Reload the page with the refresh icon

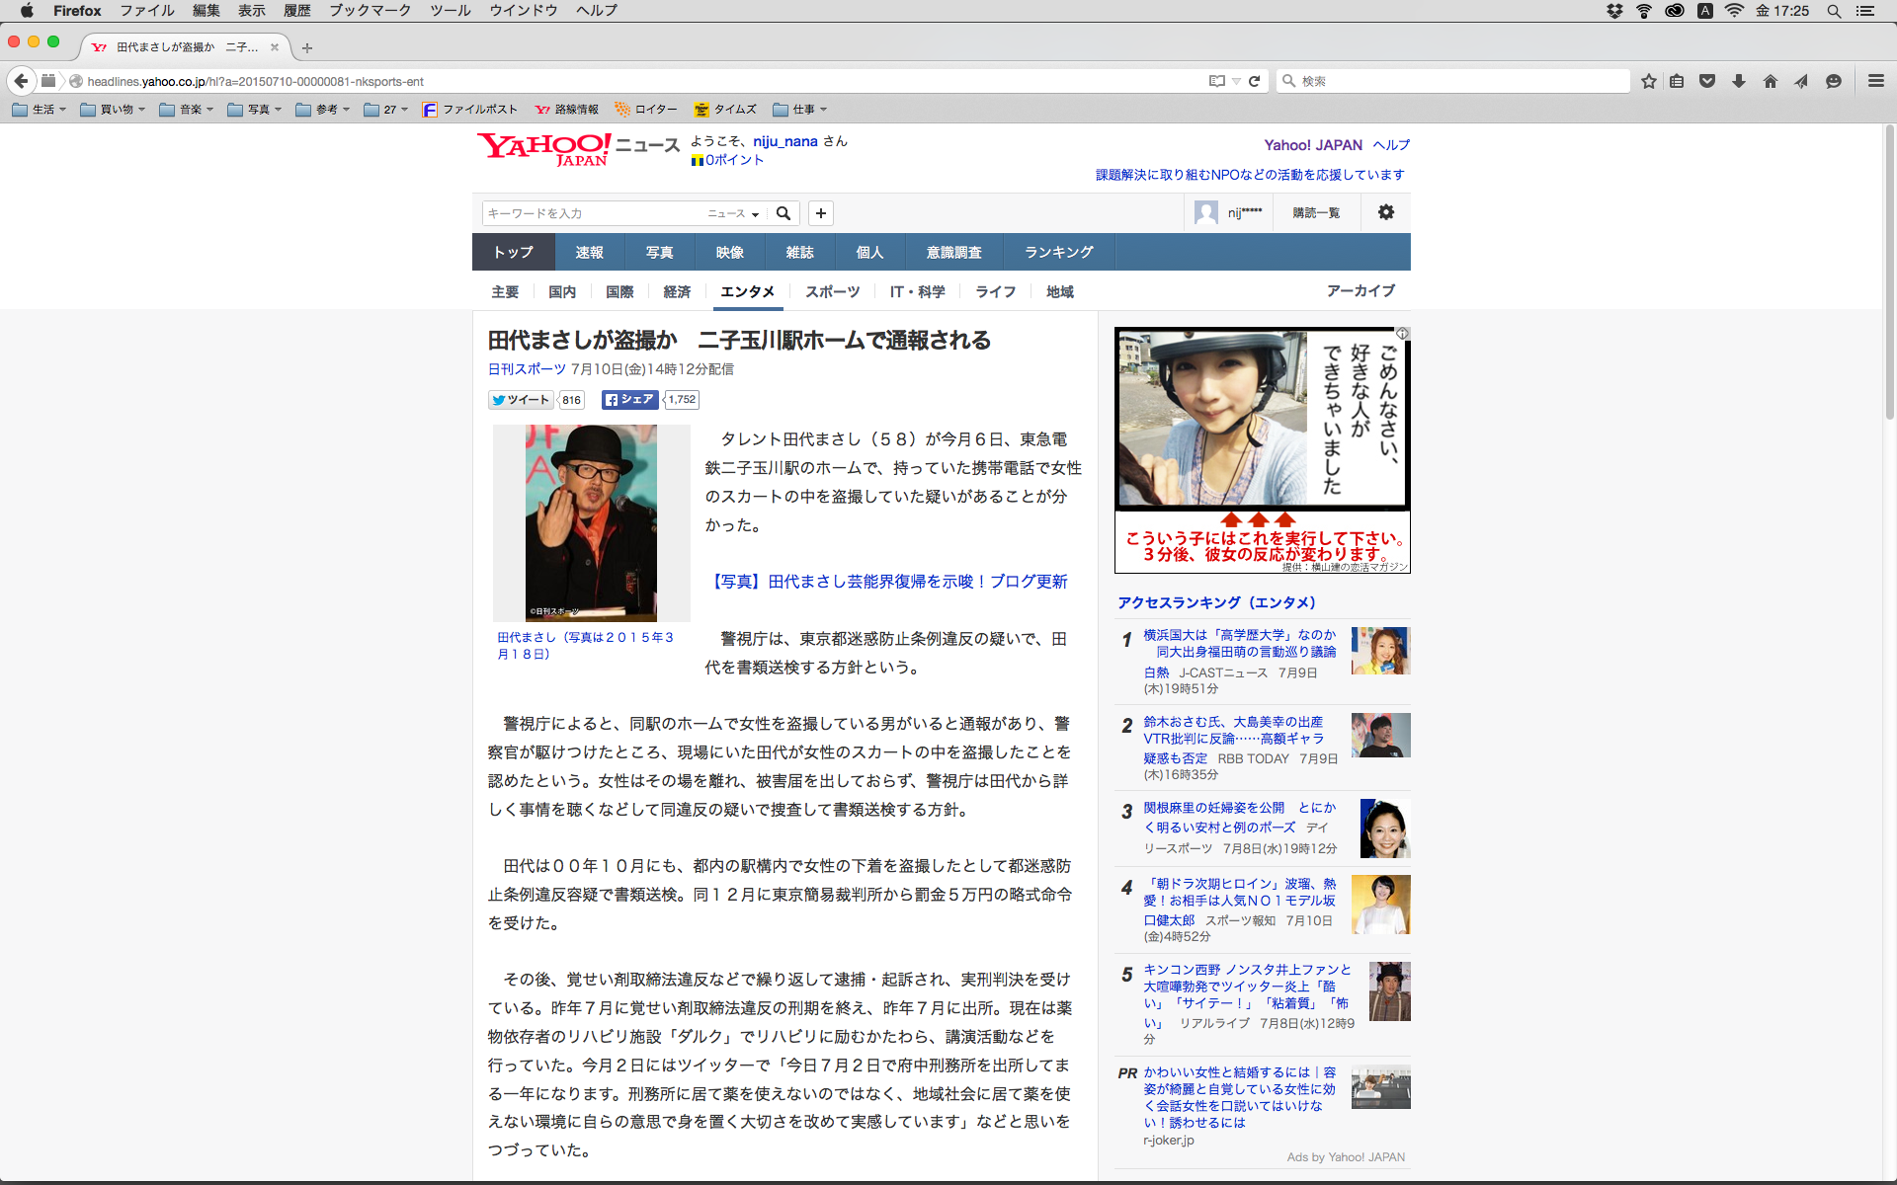[x=1254, y=81]
